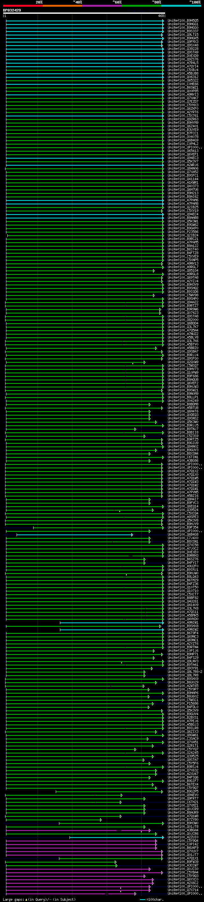Viewport: 204px width, 902px height.
Task: Select hit label UniRef100_B6SWZ1
Action: pyautogui.click(x=183, y=88)
